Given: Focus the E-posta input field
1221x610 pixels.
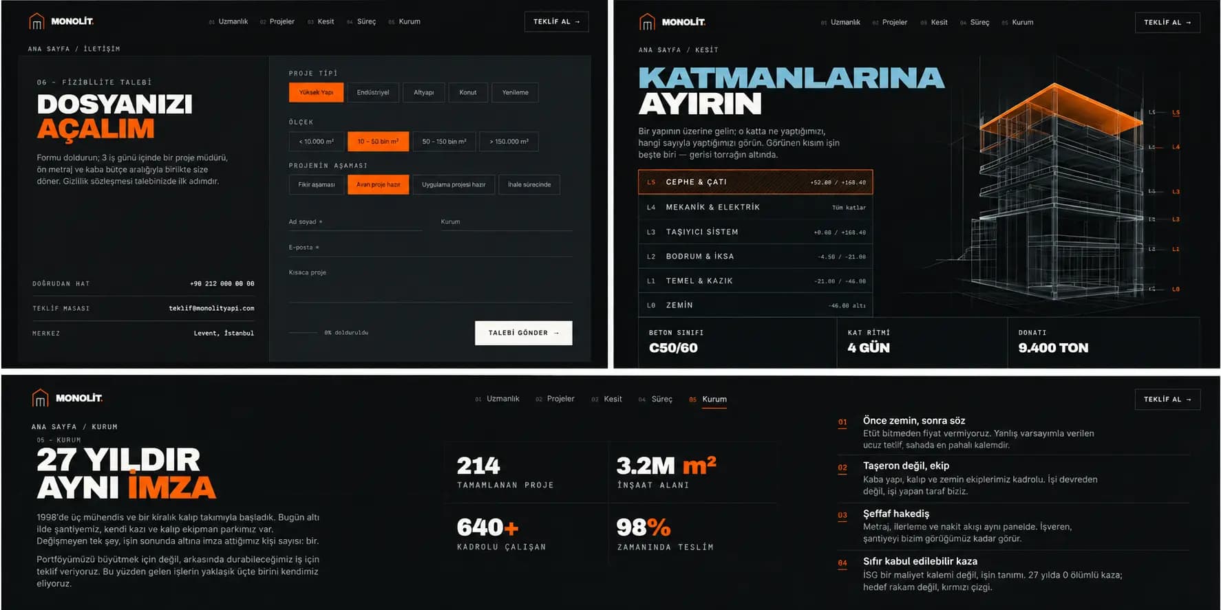Looking at the screenshot, I should [430, 248].
